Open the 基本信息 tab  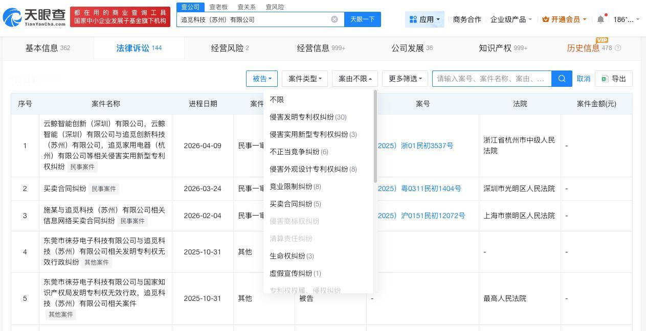tap(48, 48)
